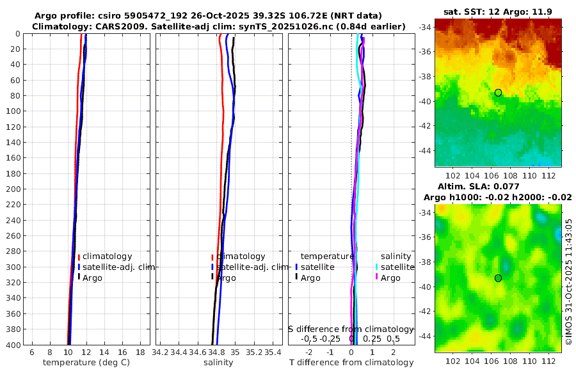
Task: Click the 'sat. SST: 12 Argo: 11.9' heading
Action: pyautogui.click(x=498, y=12)
